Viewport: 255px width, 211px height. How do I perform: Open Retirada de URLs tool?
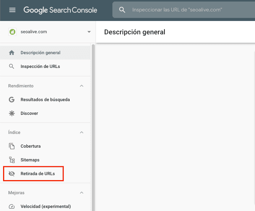(45, 174)
